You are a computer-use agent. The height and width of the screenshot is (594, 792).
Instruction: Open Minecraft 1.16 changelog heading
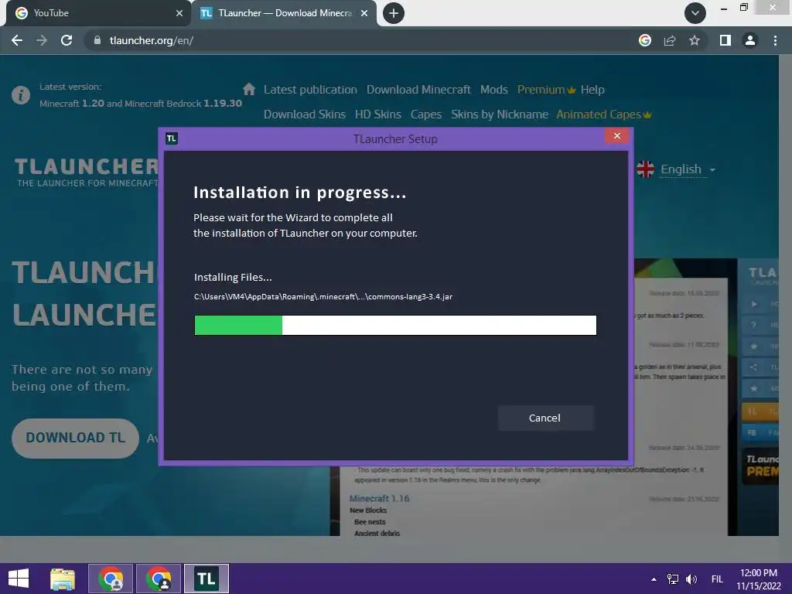click(x=379, y=499)
